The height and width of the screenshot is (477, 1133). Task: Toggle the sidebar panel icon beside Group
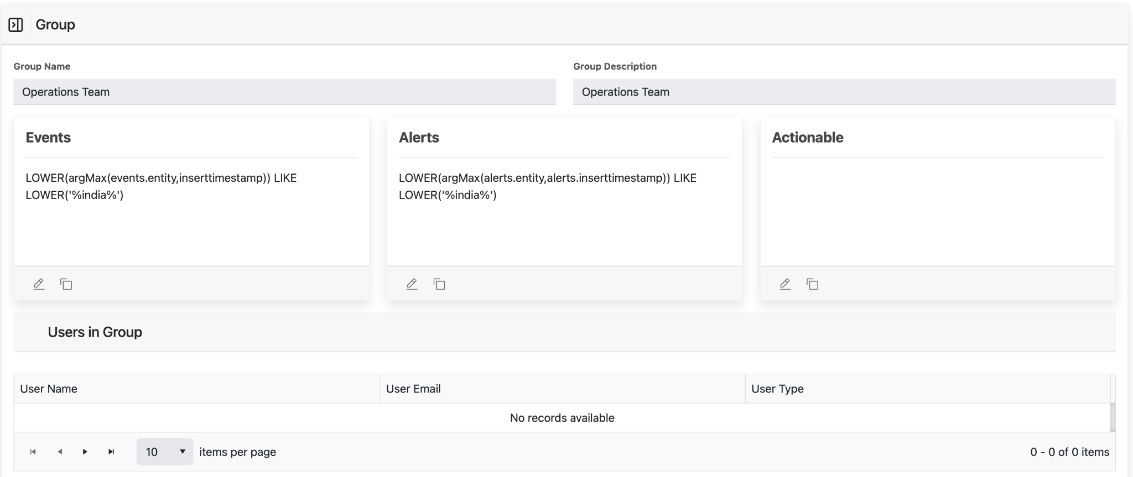[15, 25]
